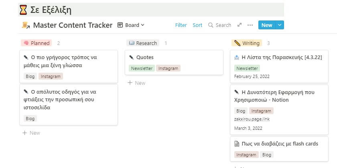Click the Writing column count 3

click(268, 43)
